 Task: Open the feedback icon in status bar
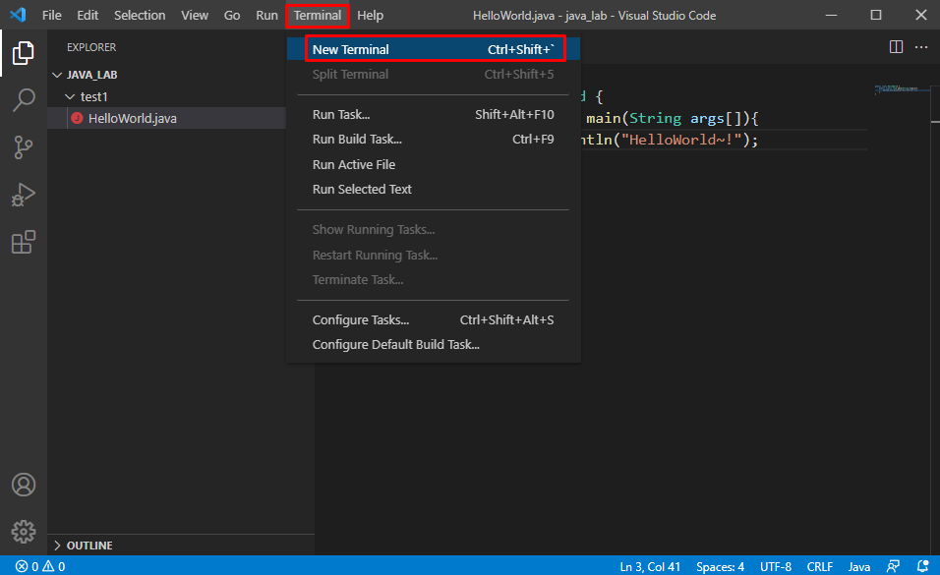click(893, 566)
